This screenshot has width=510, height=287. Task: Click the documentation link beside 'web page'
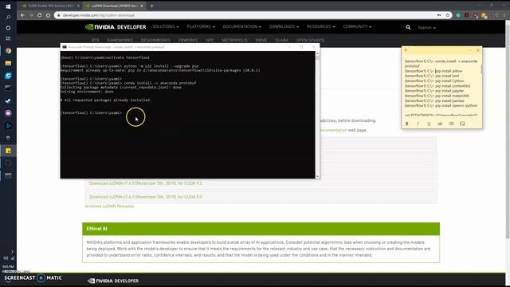click(333, 130)
